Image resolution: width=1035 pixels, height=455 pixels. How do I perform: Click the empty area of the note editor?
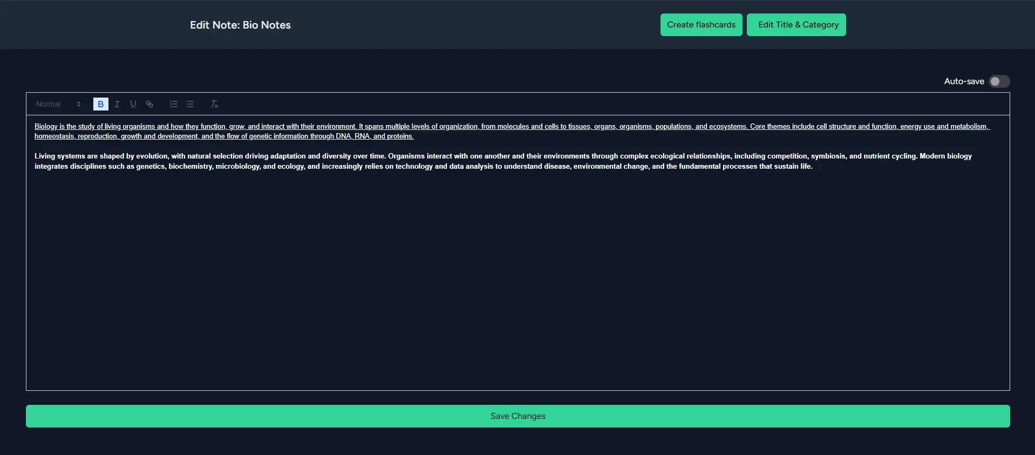point(517,280)
